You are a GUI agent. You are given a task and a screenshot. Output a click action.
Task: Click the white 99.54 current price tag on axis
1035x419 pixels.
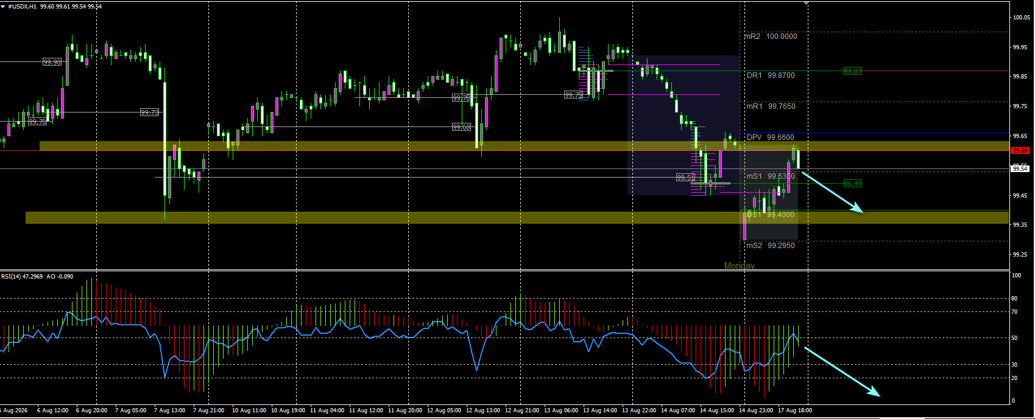point(1020,168)
